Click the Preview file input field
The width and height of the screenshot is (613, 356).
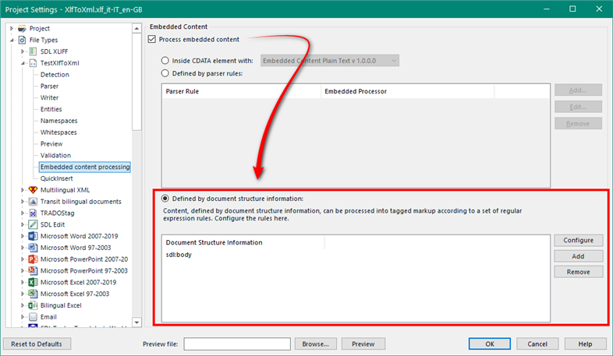coord(237,344)
